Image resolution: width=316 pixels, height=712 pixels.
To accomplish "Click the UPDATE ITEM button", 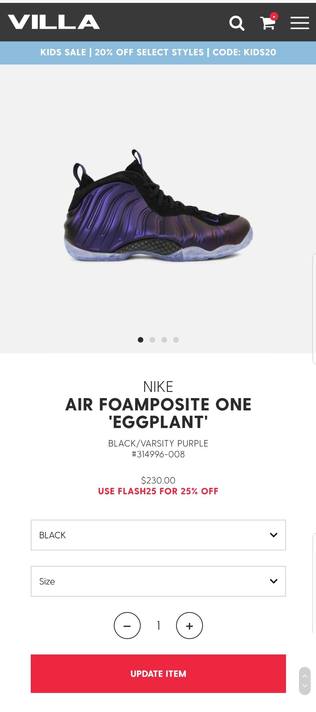I will tap(158, 674).
